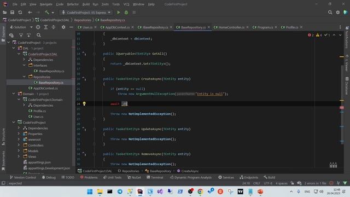350x197 pixels.
Task: Click the Build hammer icon
Action: pyautogui.click(x=46, y=12)
